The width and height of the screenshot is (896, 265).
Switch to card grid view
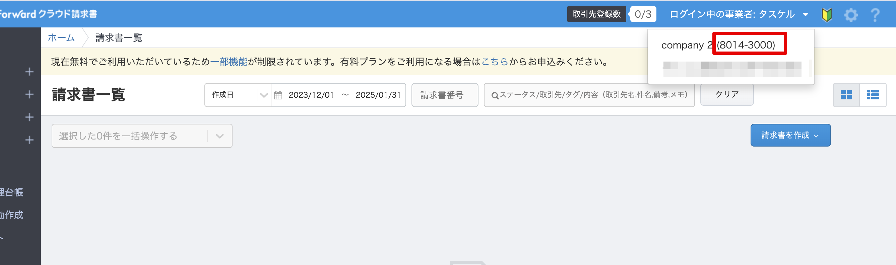pyautogui.click(x=846, y=95)
